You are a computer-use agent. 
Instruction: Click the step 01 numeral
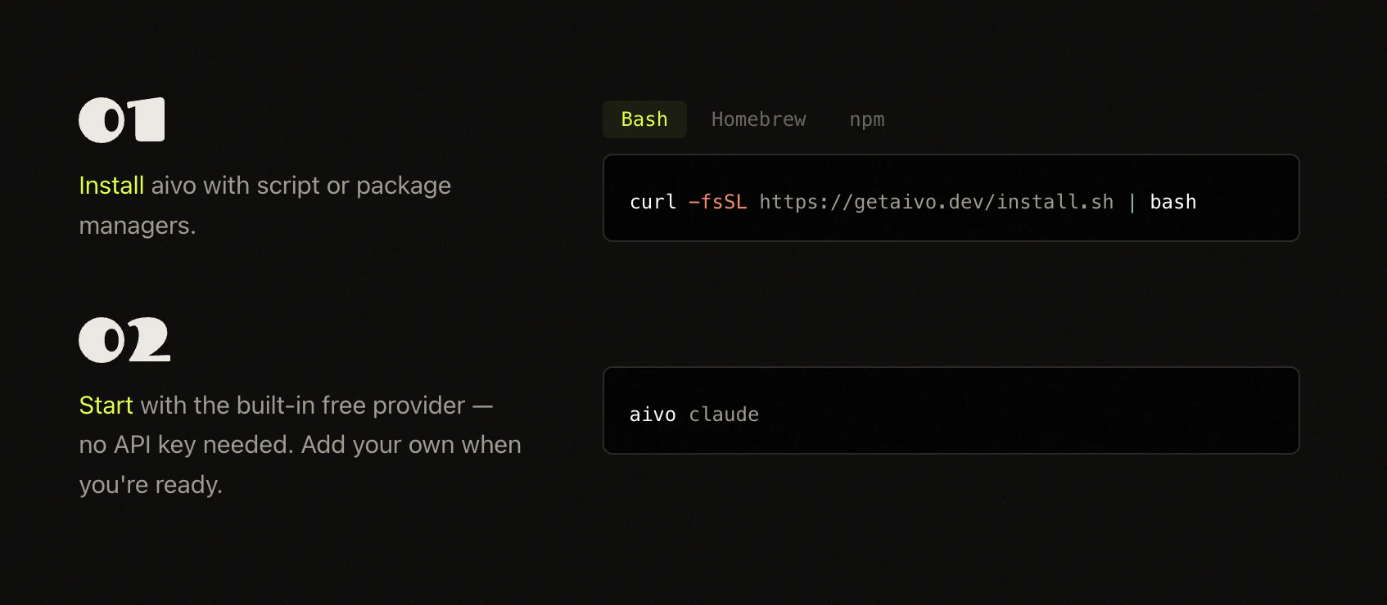pyautogui.click(x=121, y=119)
